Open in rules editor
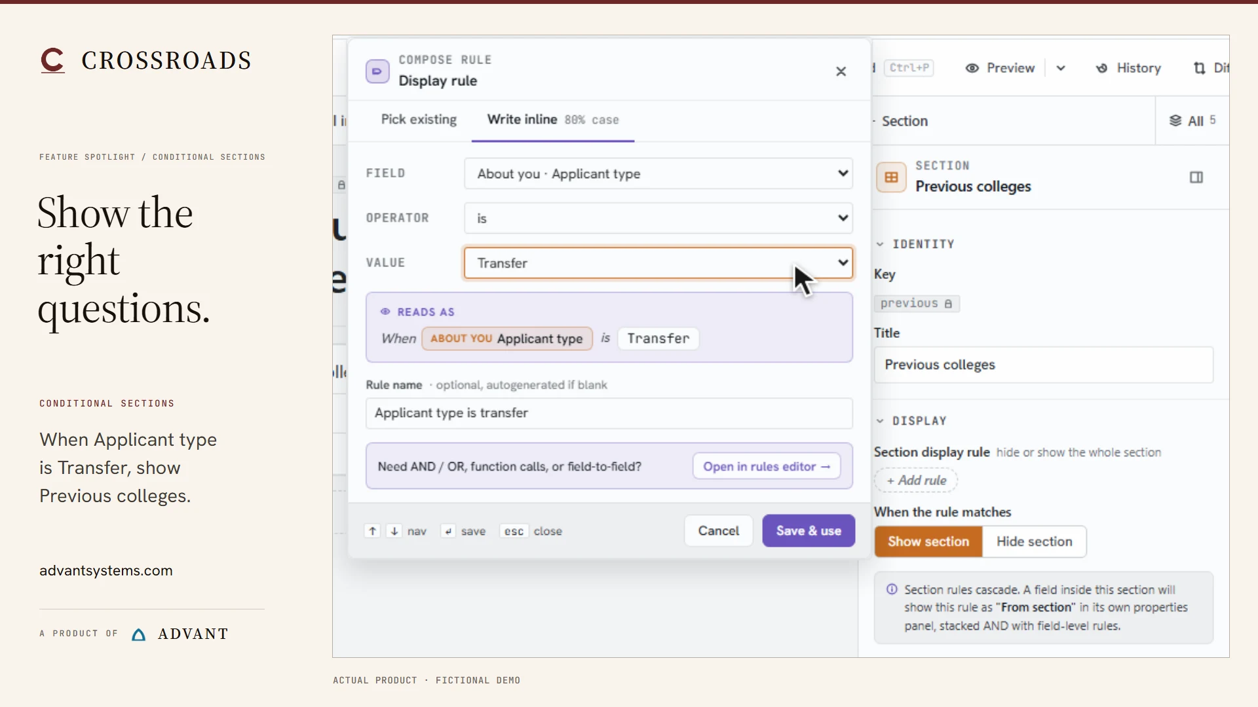Viewport: 1258px width, 707px height. coord(767,467)
